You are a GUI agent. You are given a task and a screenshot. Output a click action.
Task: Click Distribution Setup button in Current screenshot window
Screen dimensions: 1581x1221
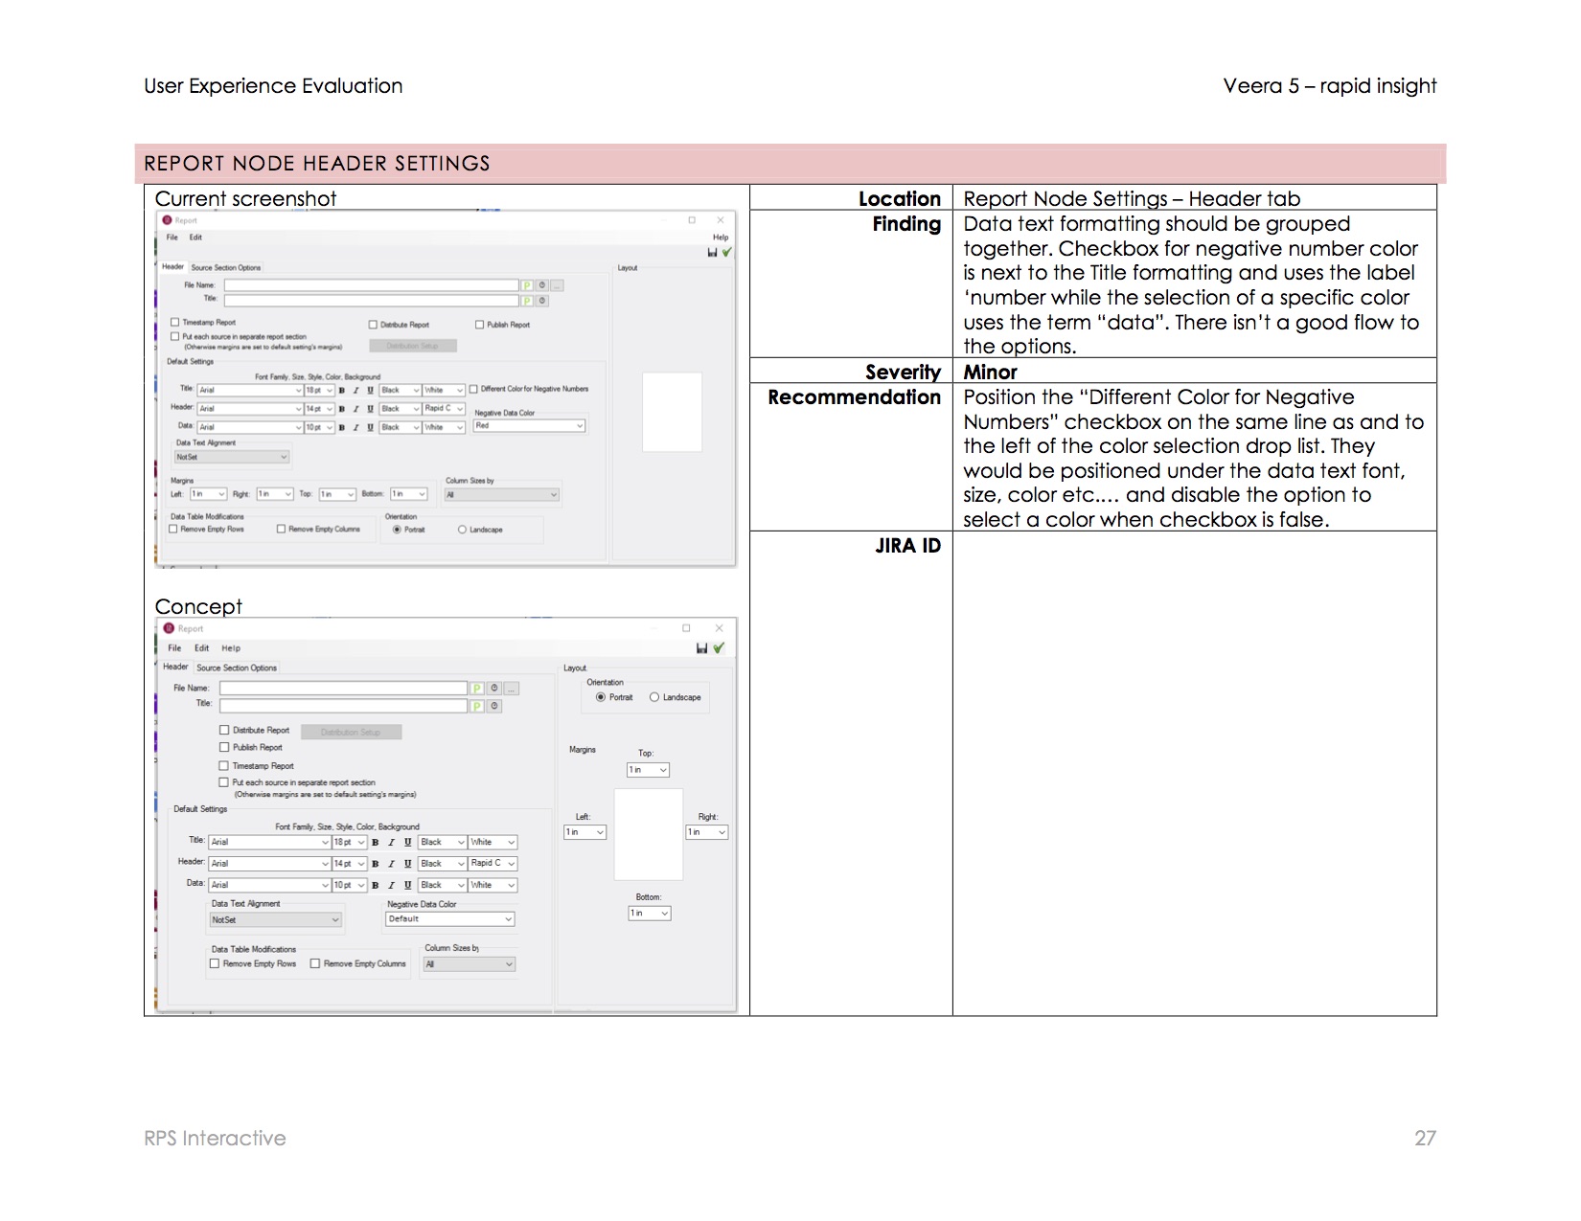point(413,346)
